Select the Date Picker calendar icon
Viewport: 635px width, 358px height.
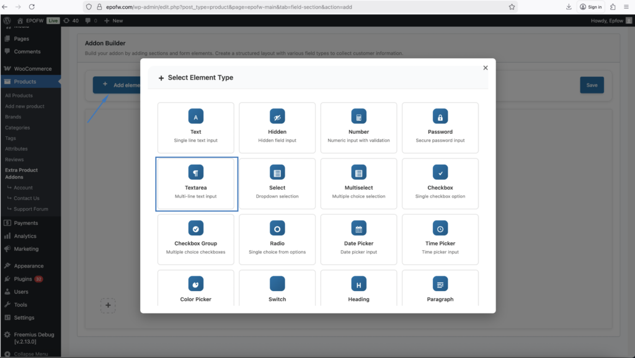point(358,228)
